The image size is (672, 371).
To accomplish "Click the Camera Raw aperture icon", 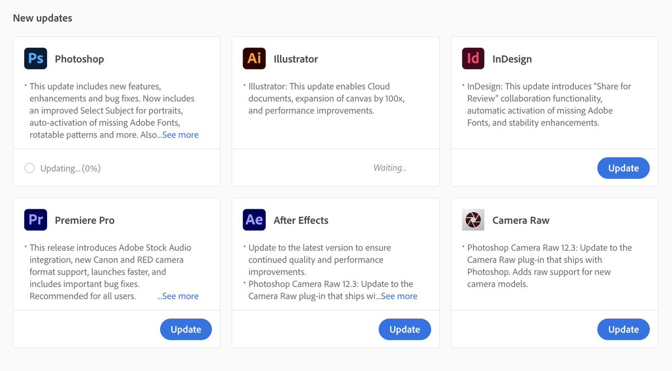I will (x=473, y=220).
